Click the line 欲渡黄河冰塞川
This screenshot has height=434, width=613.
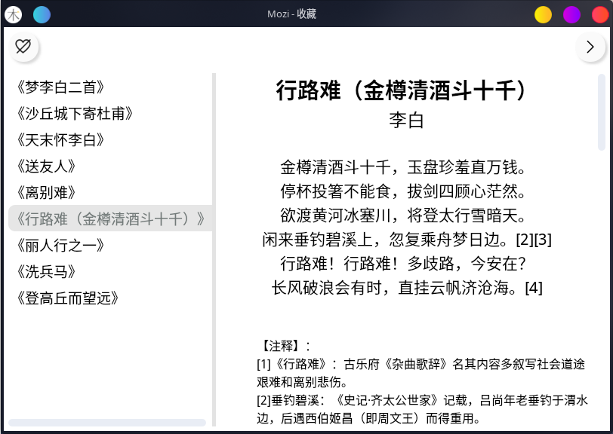(402, 215)
